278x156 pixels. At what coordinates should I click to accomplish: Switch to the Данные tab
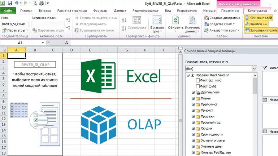(120, 10)
